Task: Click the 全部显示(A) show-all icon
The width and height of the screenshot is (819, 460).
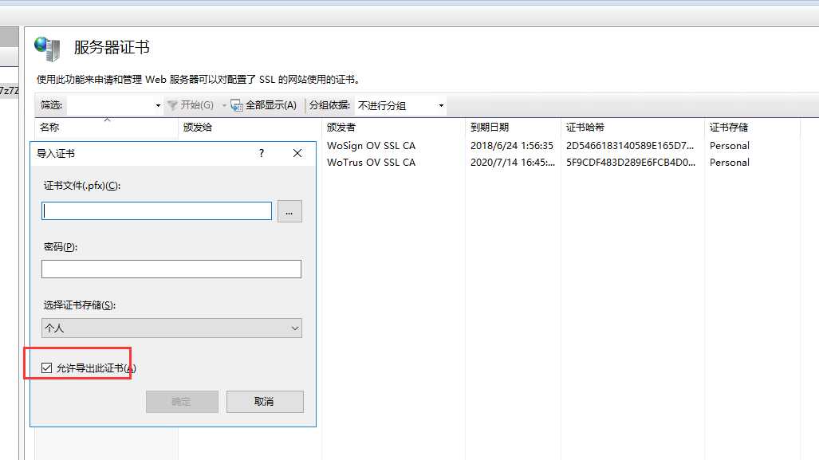Action: [236, 104]
